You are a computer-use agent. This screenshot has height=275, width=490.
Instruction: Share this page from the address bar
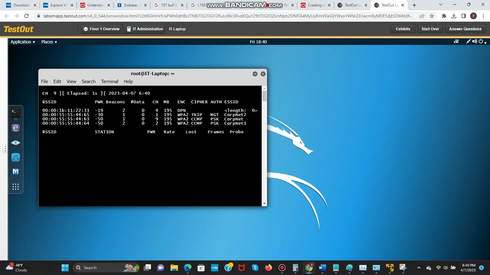pyautogui.click(x=422, y=16)
